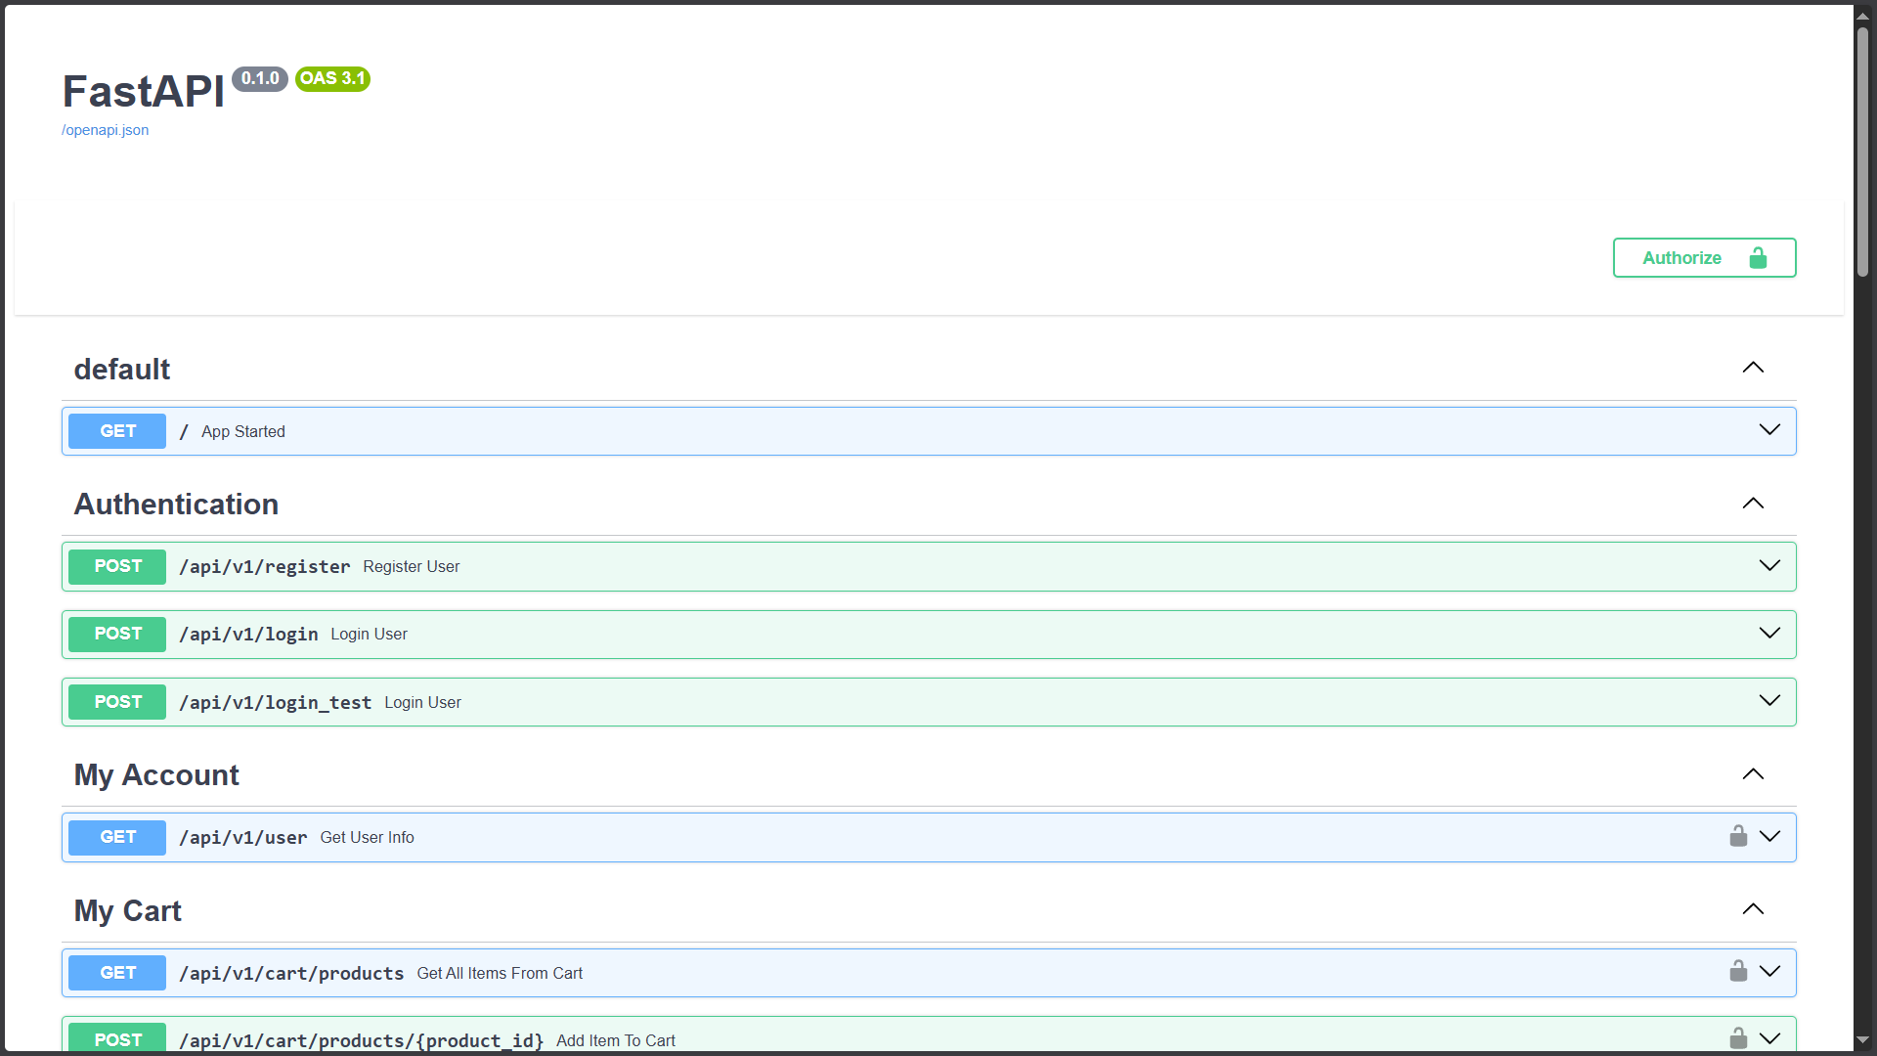Expand the Add Item To Cart chevron
This screenshot has width=1877, height=1056.
click(1769, 1038)
